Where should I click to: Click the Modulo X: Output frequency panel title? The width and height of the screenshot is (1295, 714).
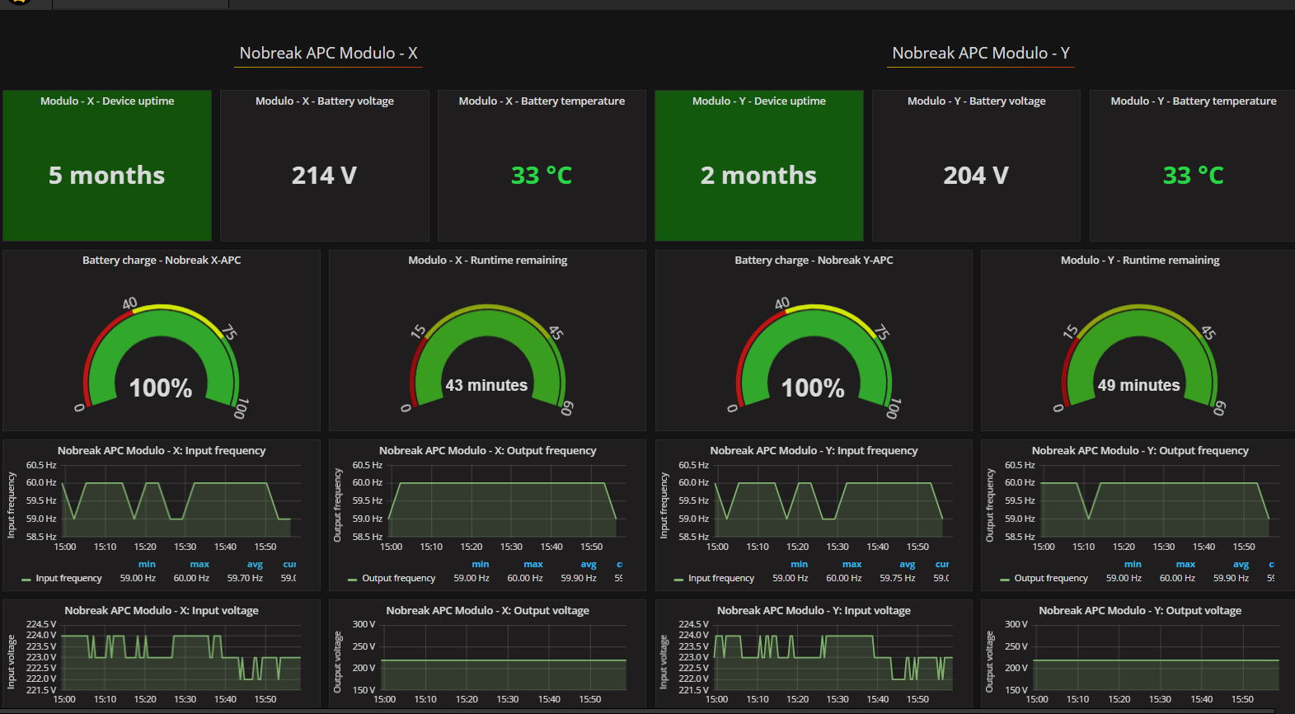tap(488, 450)
